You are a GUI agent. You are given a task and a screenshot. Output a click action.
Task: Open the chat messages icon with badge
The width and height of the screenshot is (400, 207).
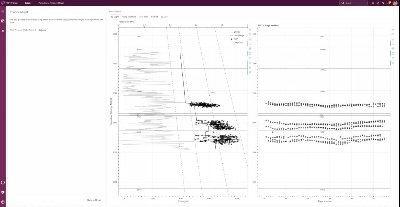point(388,3)
